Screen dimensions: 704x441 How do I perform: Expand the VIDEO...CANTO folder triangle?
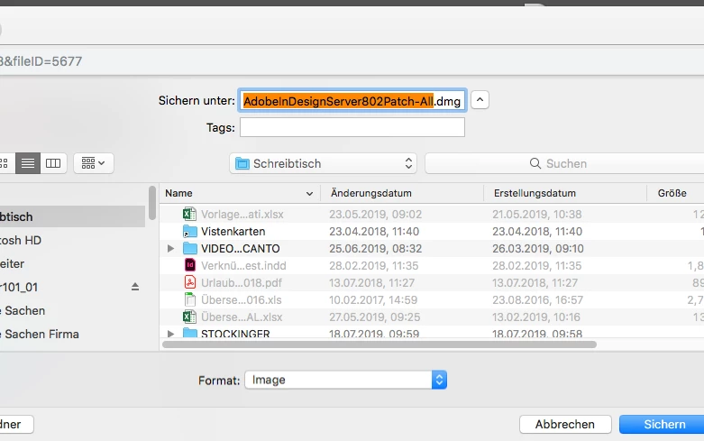(x=170, y=248)
